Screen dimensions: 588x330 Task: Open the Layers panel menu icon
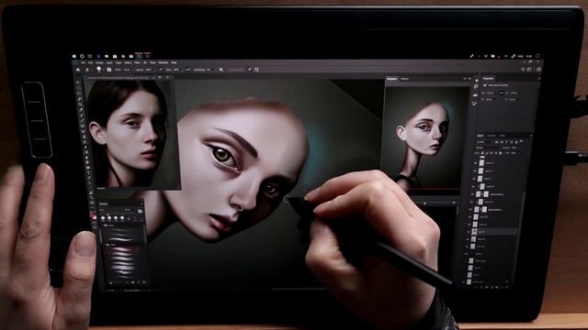(x=531, y=136)
